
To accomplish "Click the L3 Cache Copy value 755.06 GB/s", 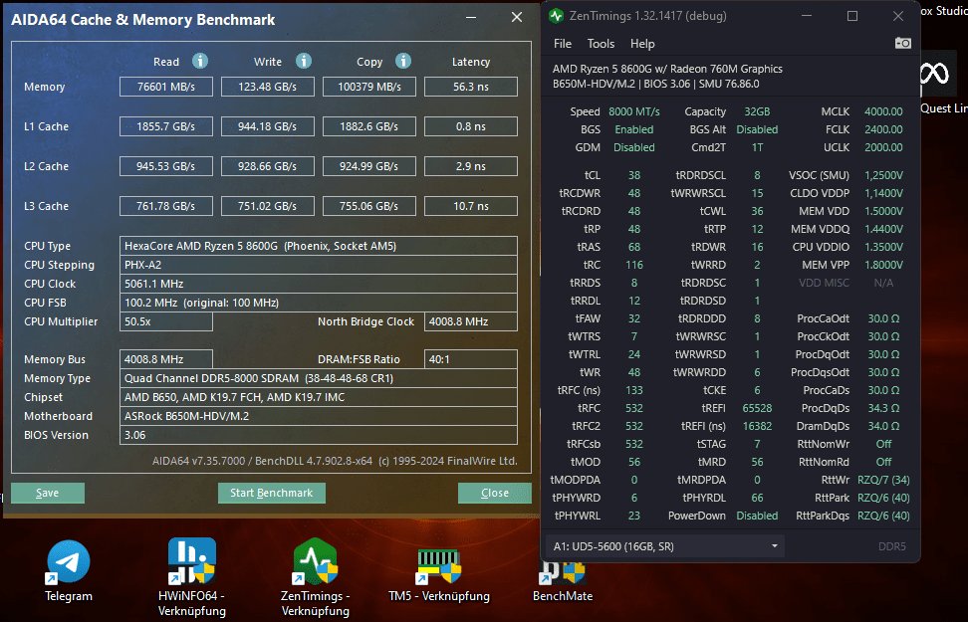I will (x=369, y=206).
